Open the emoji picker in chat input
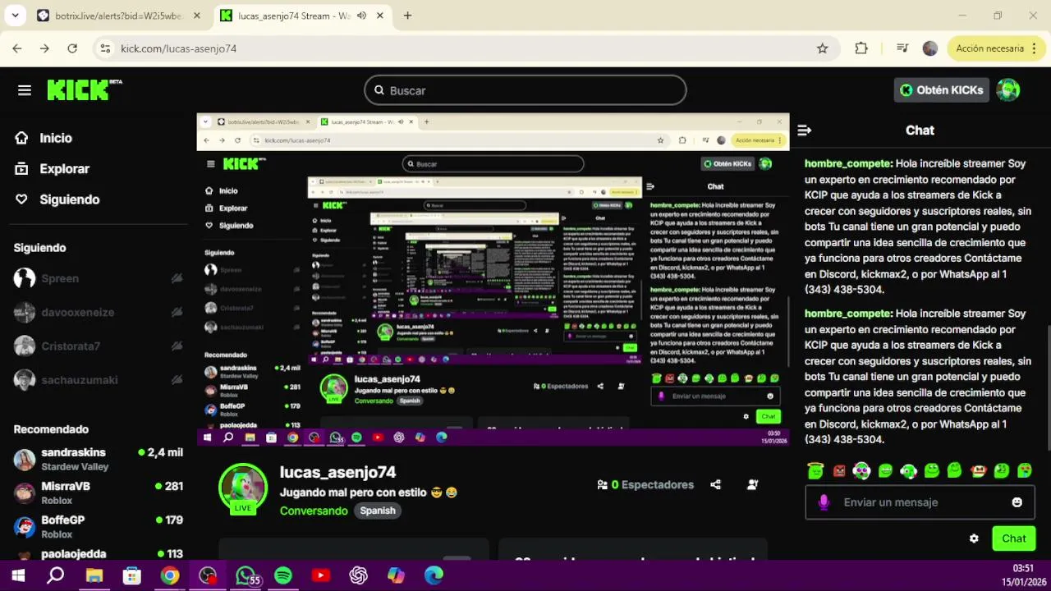Image resolution: width=1051 pixels, height=591 pixels. click(1017, 502)
